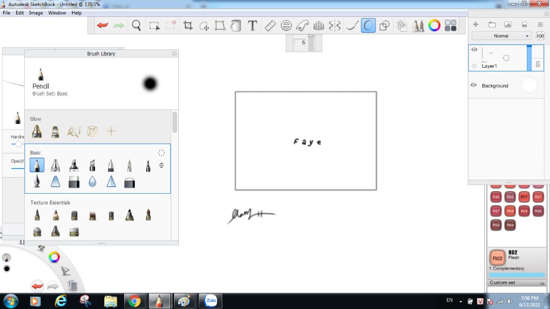The width and height of the screenshot is (550, 309).
Task: Pick the R46 Copic color swatch
Action: (496, 197)
